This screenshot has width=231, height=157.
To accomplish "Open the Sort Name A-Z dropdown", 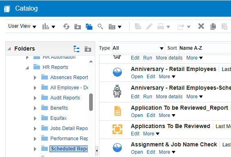I will pyautogui.click(x=205, y=48).
